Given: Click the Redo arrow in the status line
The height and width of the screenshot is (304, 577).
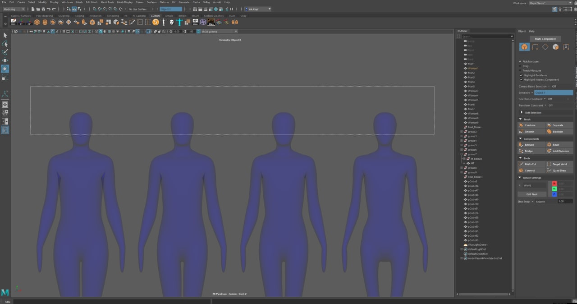Looking at the screenshot, I should 54,9.
